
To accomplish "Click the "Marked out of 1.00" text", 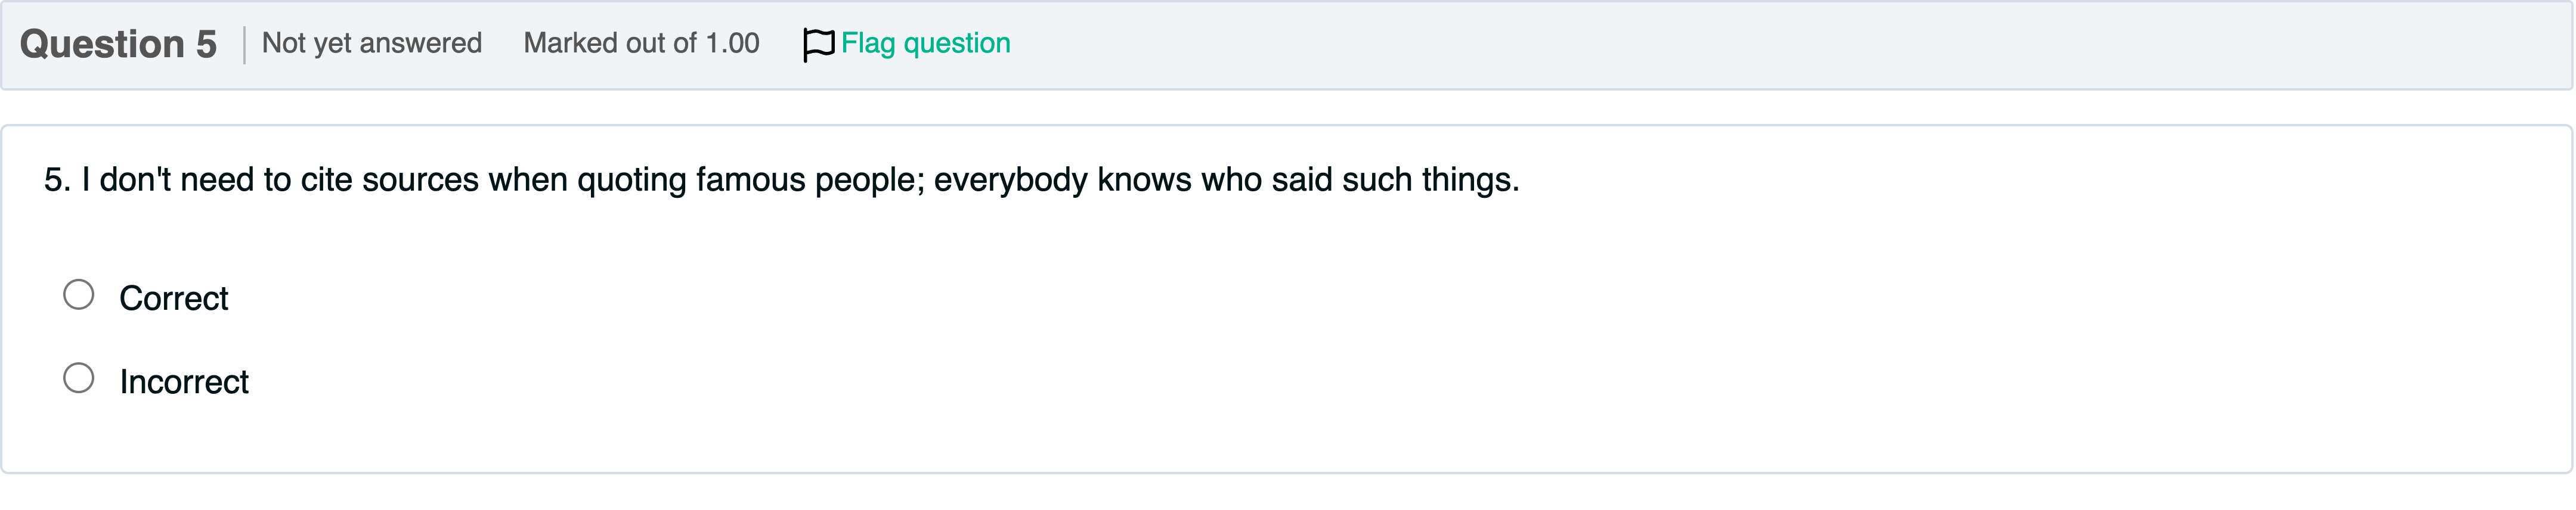I will [641, 43].
